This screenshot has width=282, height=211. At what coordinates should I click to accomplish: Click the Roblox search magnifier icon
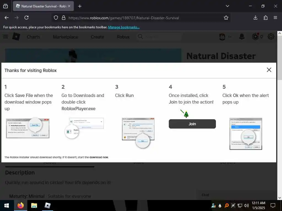click(x=140, y=37)
